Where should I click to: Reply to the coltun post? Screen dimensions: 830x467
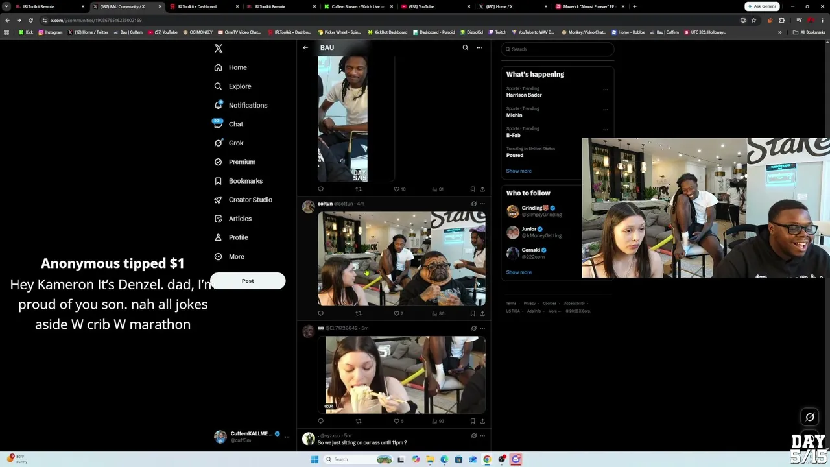[x=320, y=313]
